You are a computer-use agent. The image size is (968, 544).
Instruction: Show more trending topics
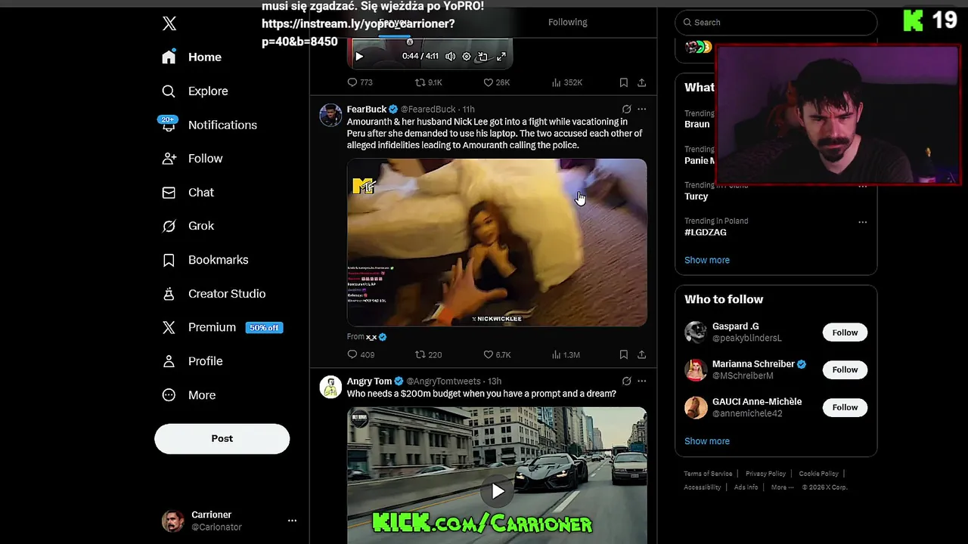pos(707,260)
